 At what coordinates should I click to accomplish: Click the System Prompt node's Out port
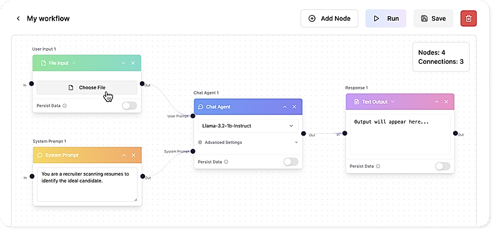point(142,176)
